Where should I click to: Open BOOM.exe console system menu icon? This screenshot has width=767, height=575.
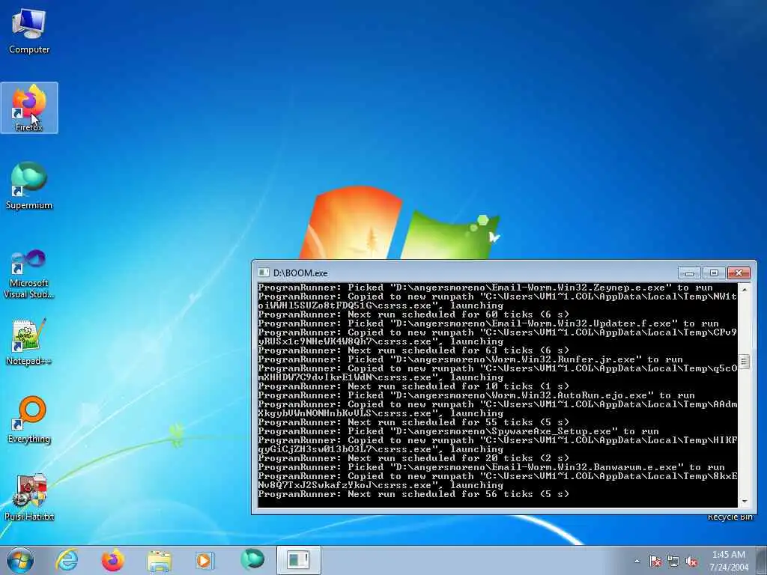click(264, 273)
